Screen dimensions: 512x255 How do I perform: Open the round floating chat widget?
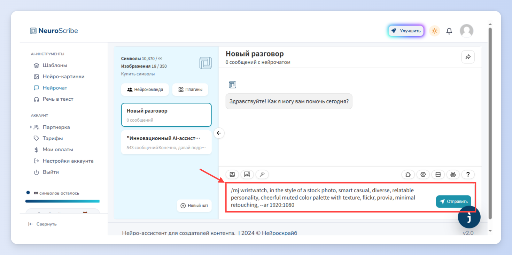[x=469, y=217]
